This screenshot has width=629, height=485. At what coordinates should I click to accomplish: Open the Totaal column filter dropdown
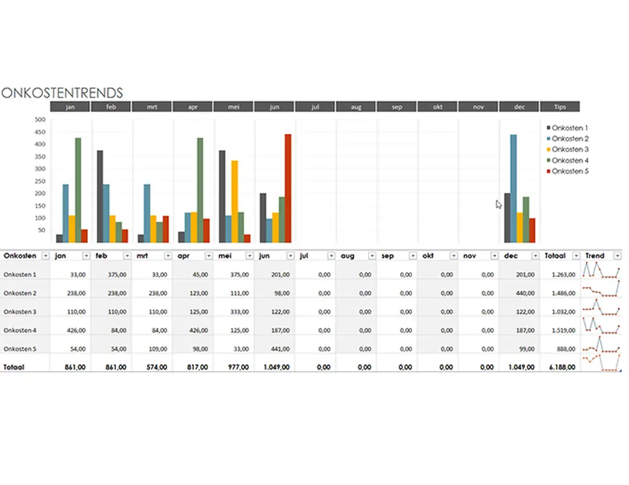[x=575, y=255]
